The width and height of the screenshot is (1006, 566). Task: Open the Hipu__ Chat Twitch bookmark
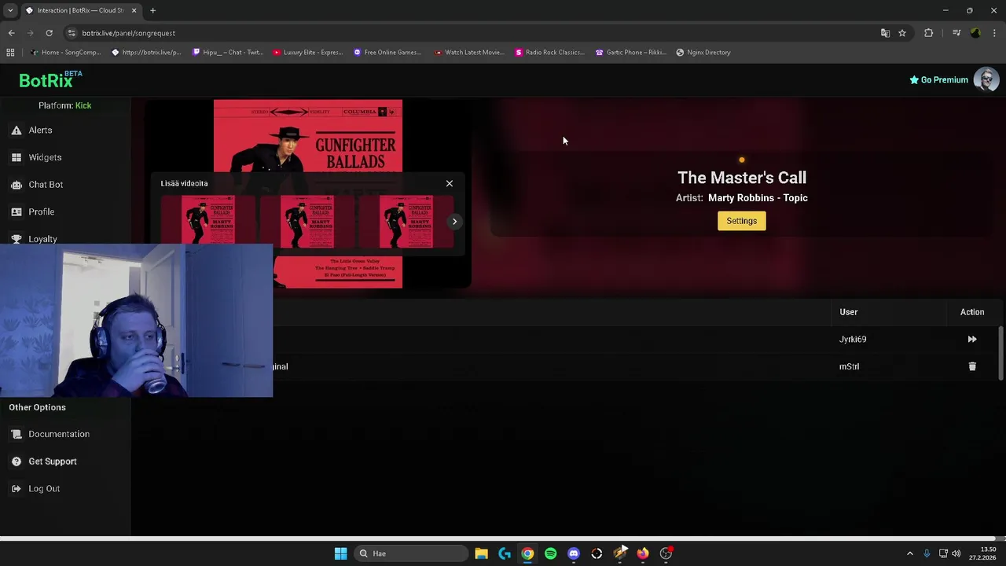(x=228, y=53)
